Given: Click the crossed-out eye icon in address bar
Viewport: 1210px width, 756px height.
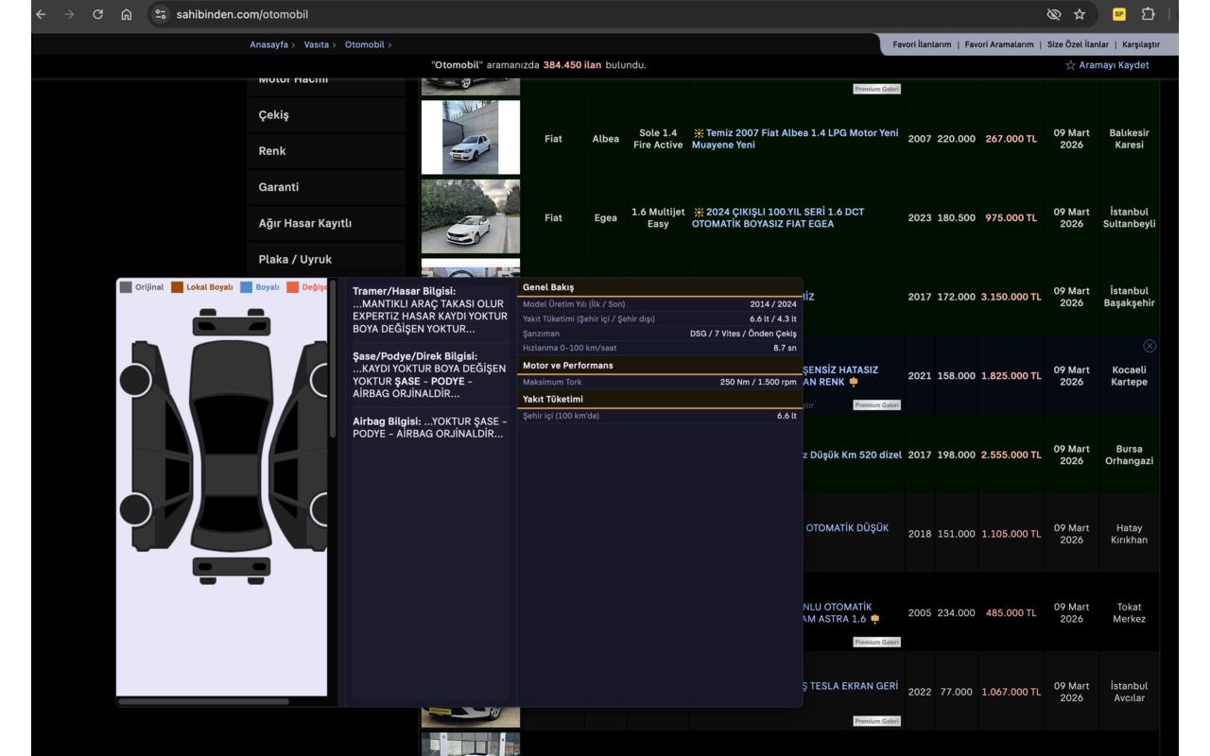Looking at the screenshot, I should tap(1054, 14).
